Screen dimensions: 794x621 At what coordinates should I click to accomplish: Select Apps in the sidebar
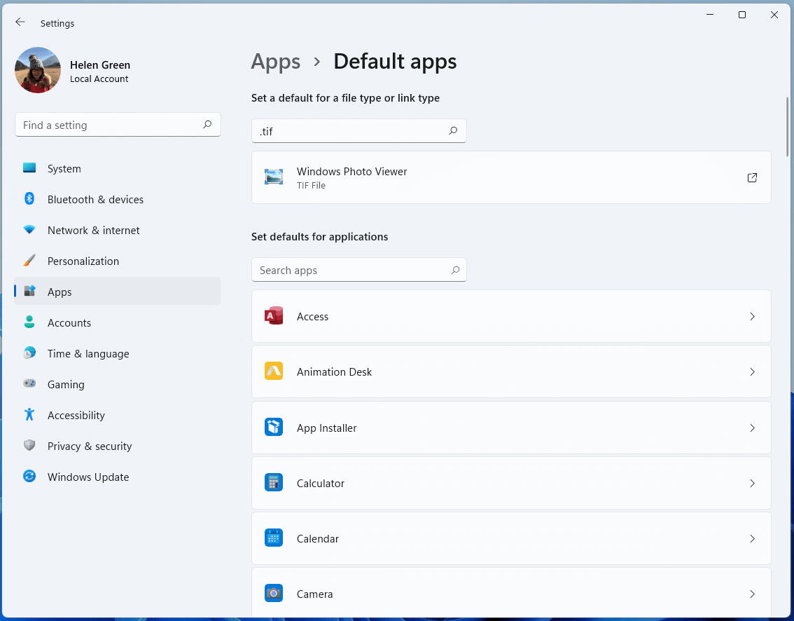pyautogui.click(x=118, y=292)
